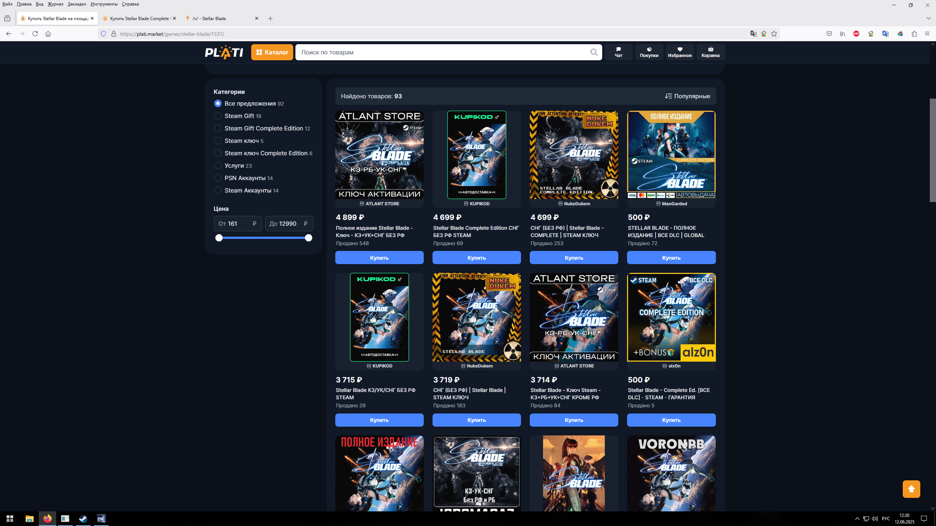Image resolution: width=936 pixels, height=526 pixels.
Task: Open library bookshelf icon in toolbar
Action: tap(842, 34)
